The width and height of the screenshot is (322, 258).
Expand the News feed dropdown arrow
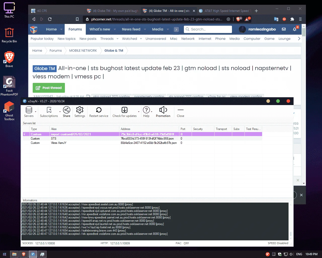click(145, 29)
